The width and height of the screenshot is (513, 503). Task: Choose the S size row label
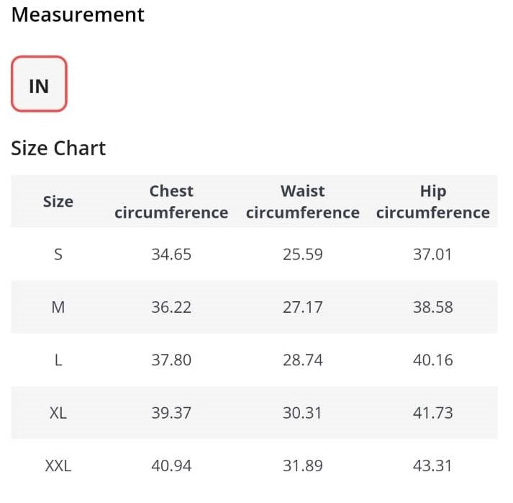(x=58, y=254)
